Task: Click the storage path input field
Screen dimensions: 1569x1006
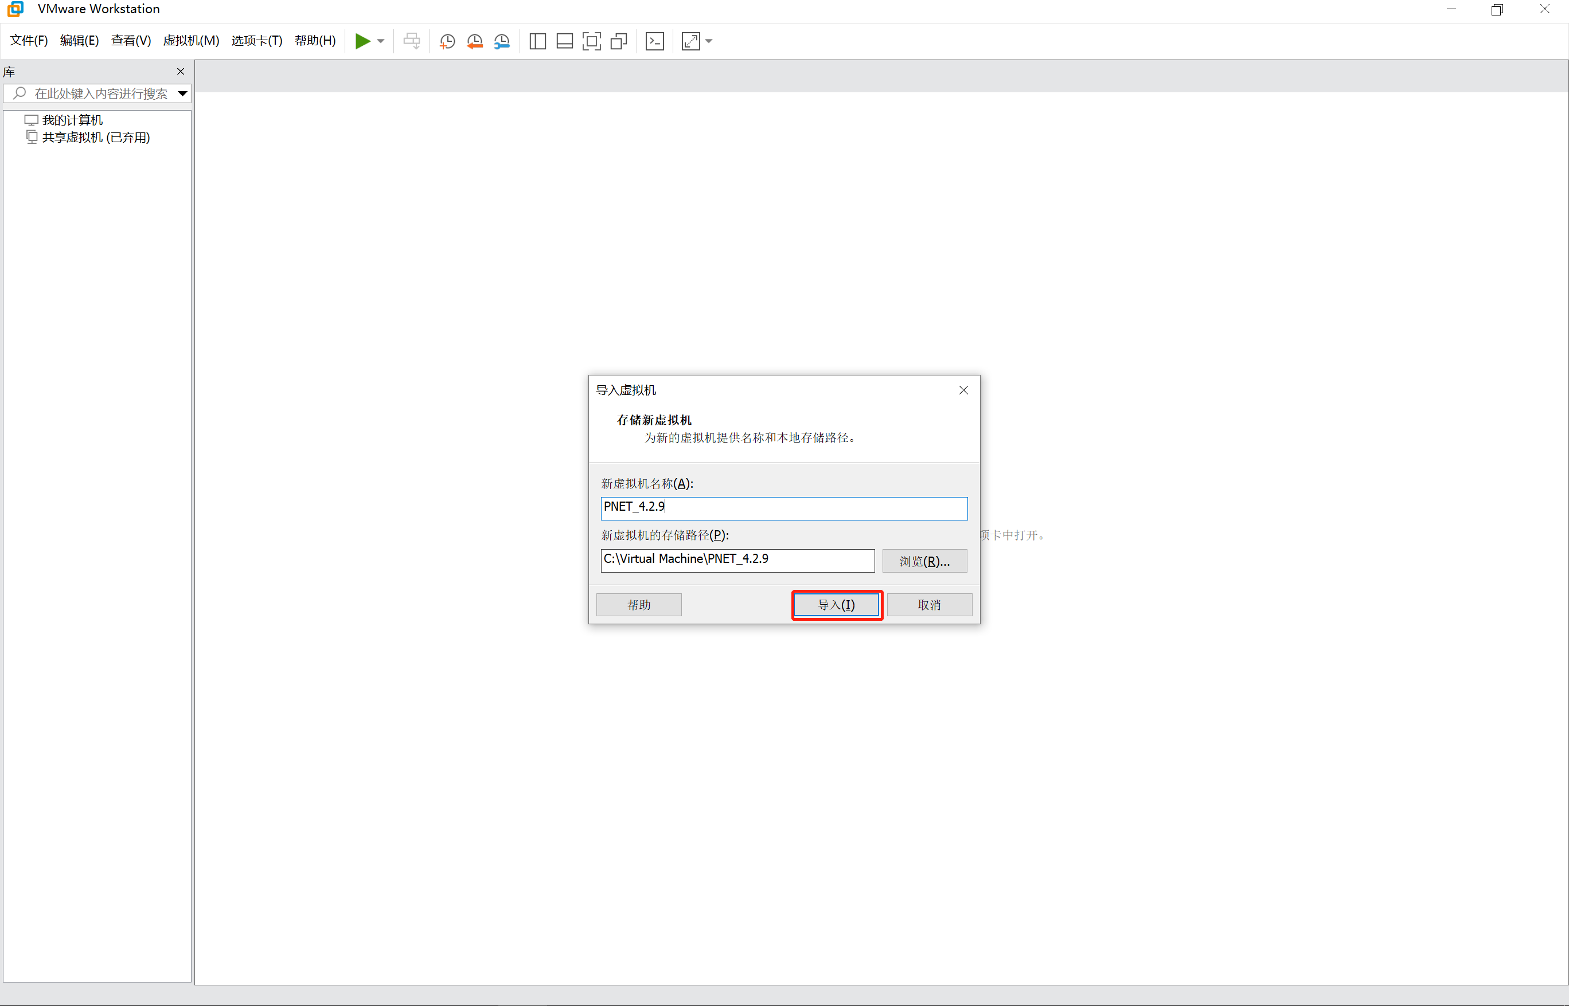Action: tap(738, 561)
